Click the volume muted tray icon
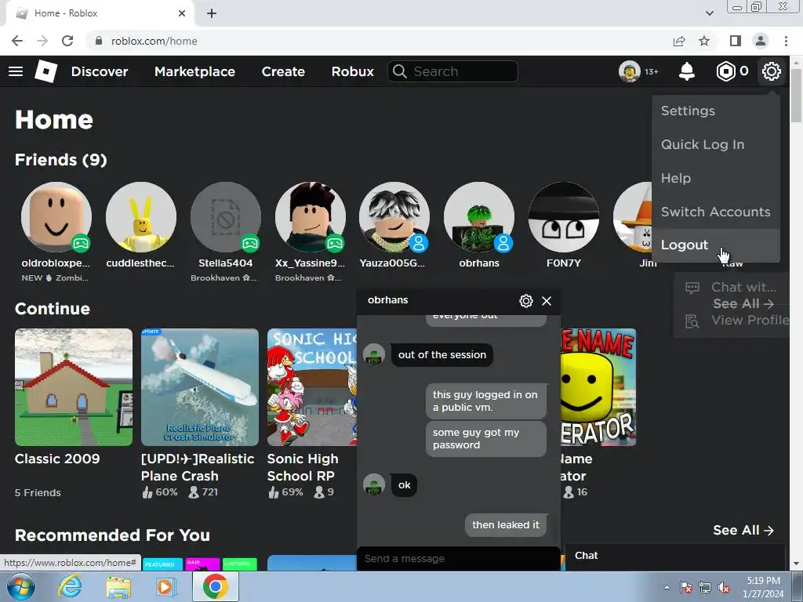The width and height of the screenshot is (803, 602). [724, 587]
